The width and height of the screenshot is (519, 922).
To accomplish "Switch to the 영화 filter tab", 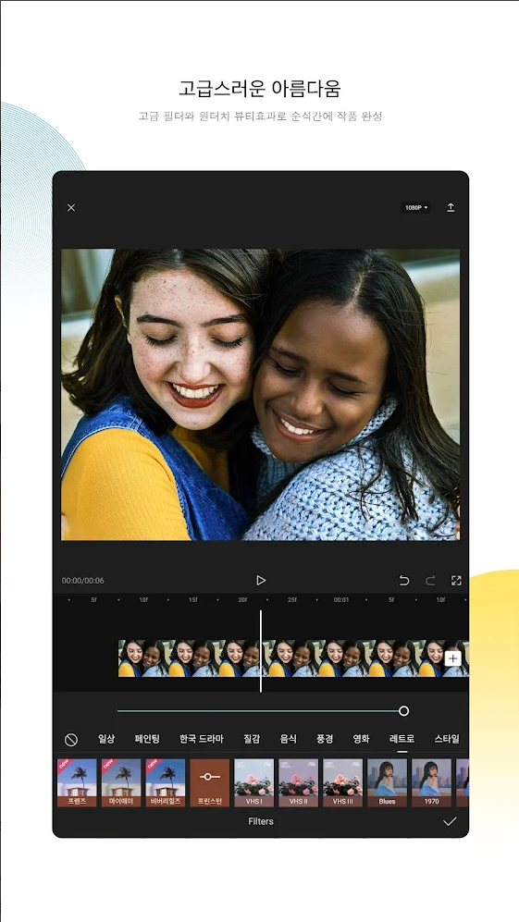I will pos(362,739).
